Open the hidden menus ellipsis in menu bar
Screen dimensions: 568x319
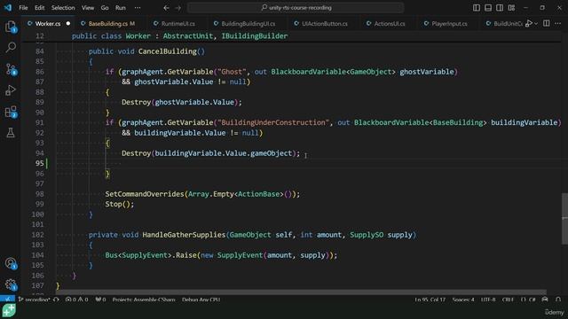coord(138,8)
